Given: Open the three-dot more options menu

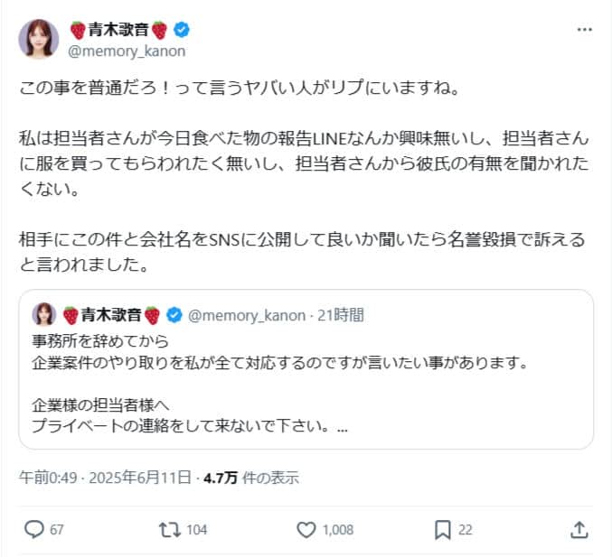Looking at the screenshot, I should click(x=585, y=30).
